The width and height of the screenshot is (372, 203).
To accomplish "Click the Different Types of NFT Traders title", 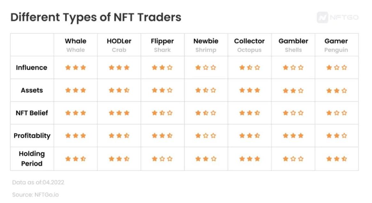I will point(96,18).
